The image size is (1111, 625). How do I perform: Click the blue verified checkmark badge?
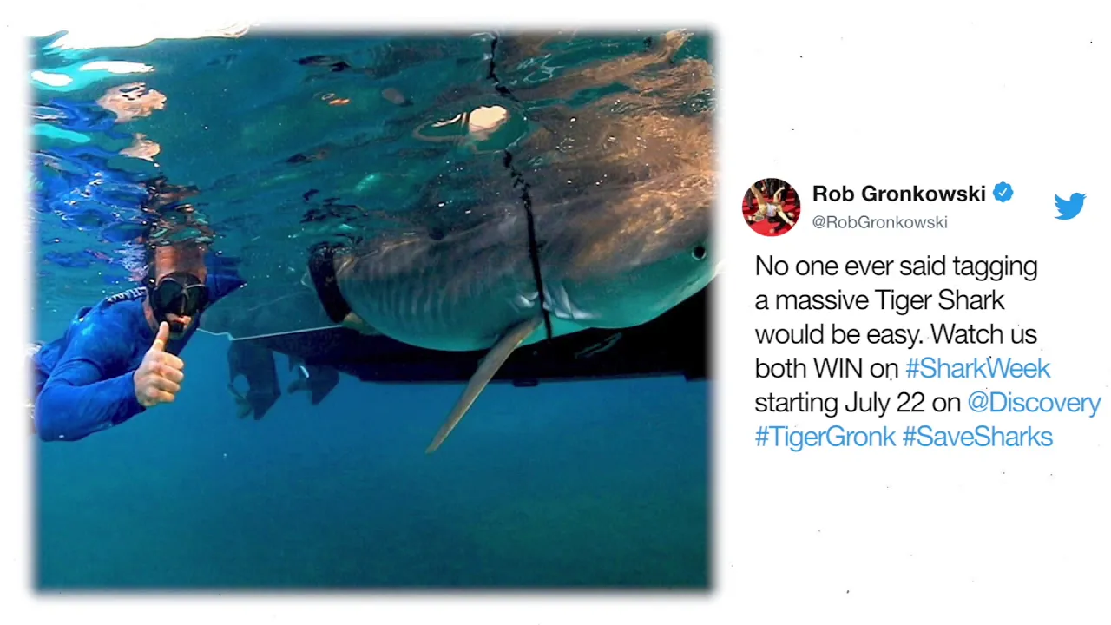click(x=1003, y=193)
